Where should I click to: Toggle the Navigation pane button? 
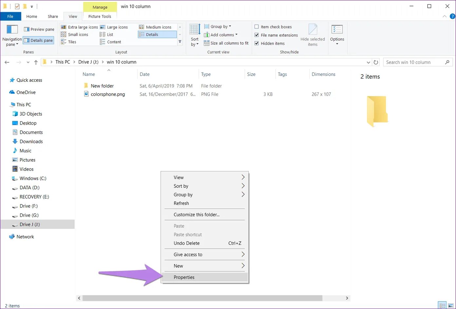pyautogui.click(x=12, y=35)
